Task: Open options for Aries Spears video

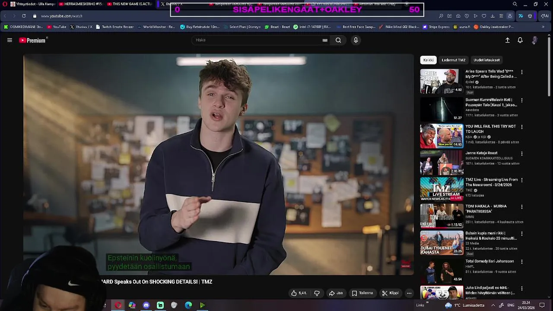Action: click(521, 72)
